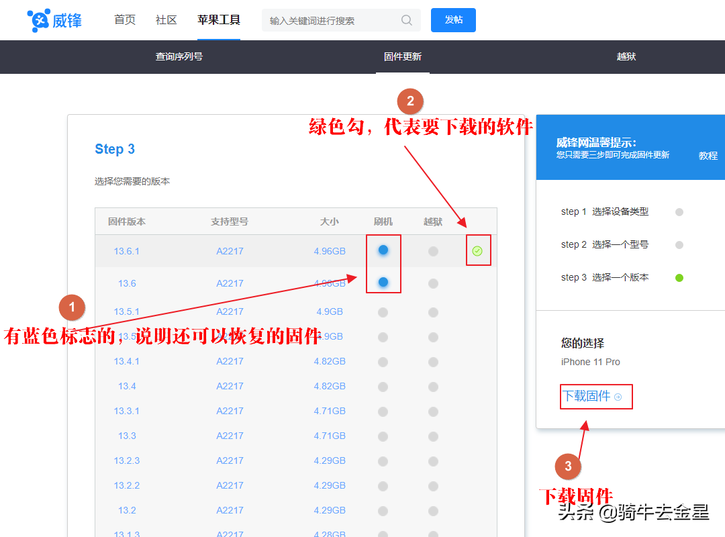The image size is (725, 537).
Task: Click the green status dot beside step 3
Action: [x=679, y=277]
